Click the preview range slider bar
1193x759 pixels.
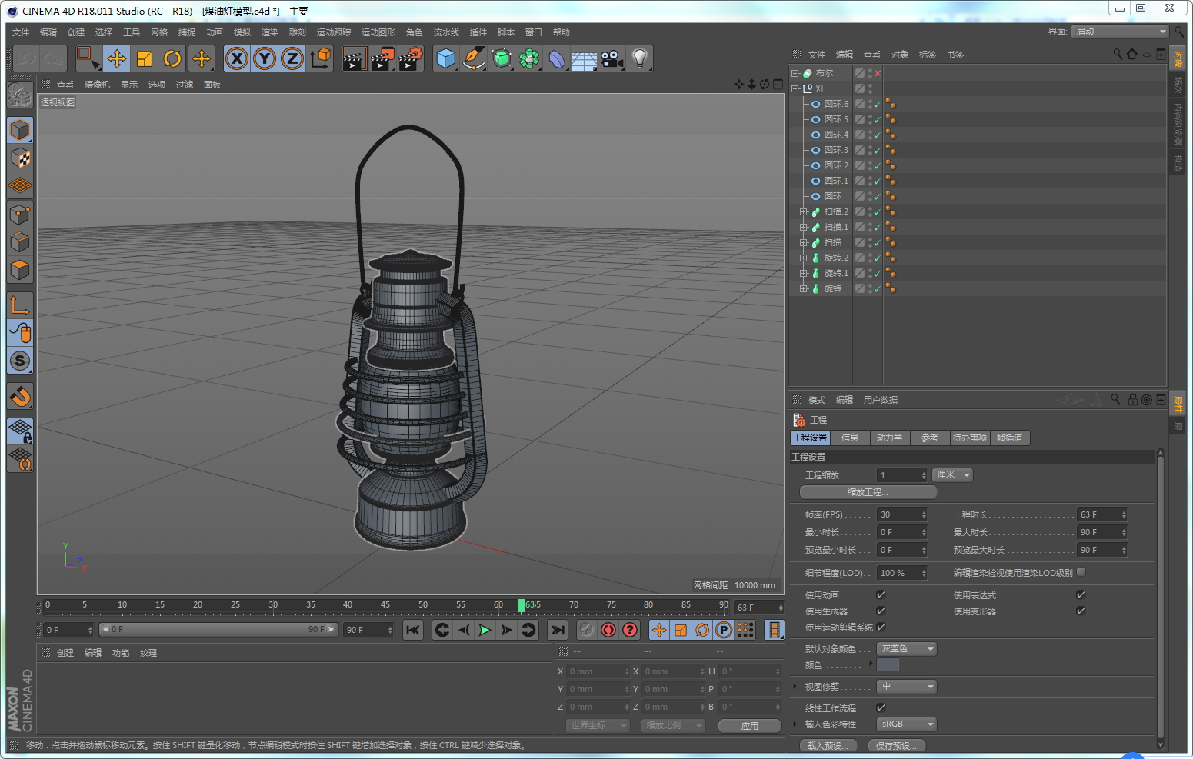tap(218, 630)
